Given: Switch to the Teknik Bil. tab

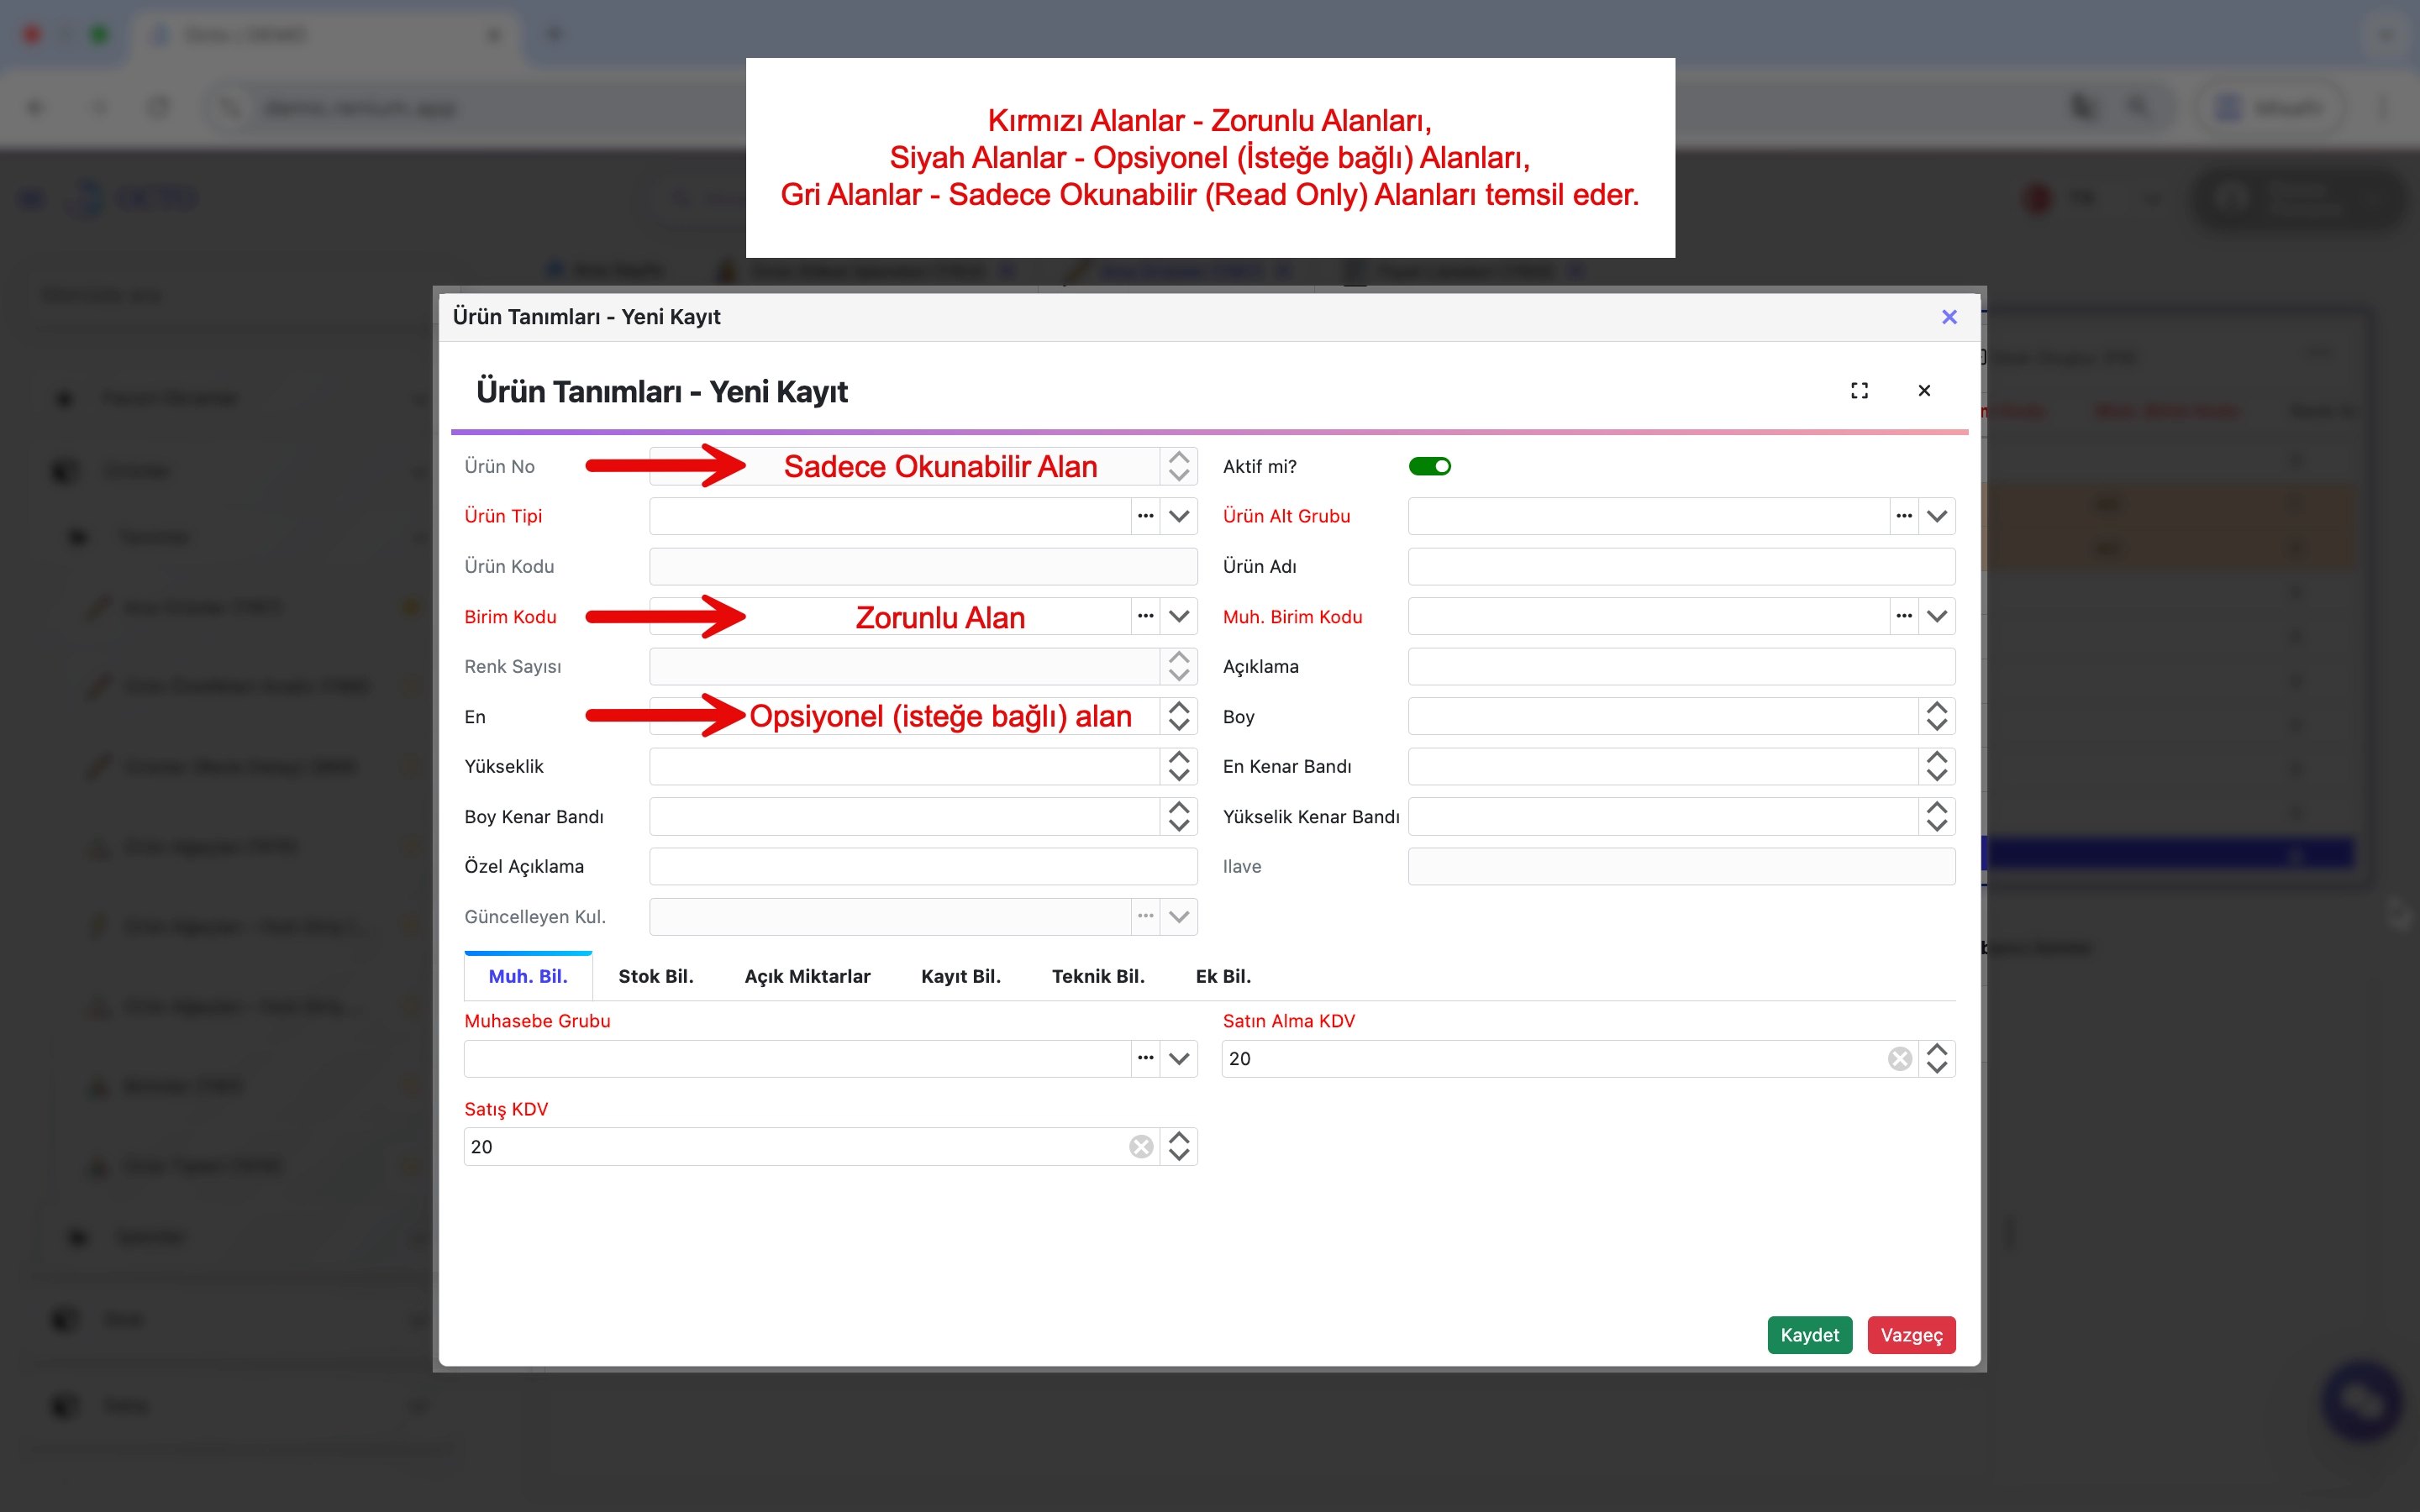Looking at the screenshot, I should click(1097, 976).
